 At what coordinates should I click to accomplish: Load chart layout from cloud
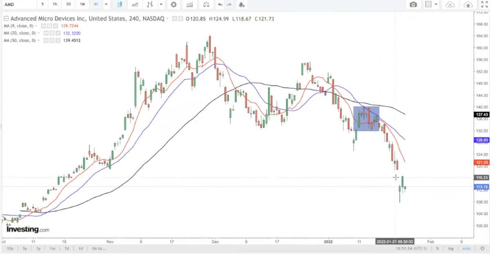click(x=450, y=4)
